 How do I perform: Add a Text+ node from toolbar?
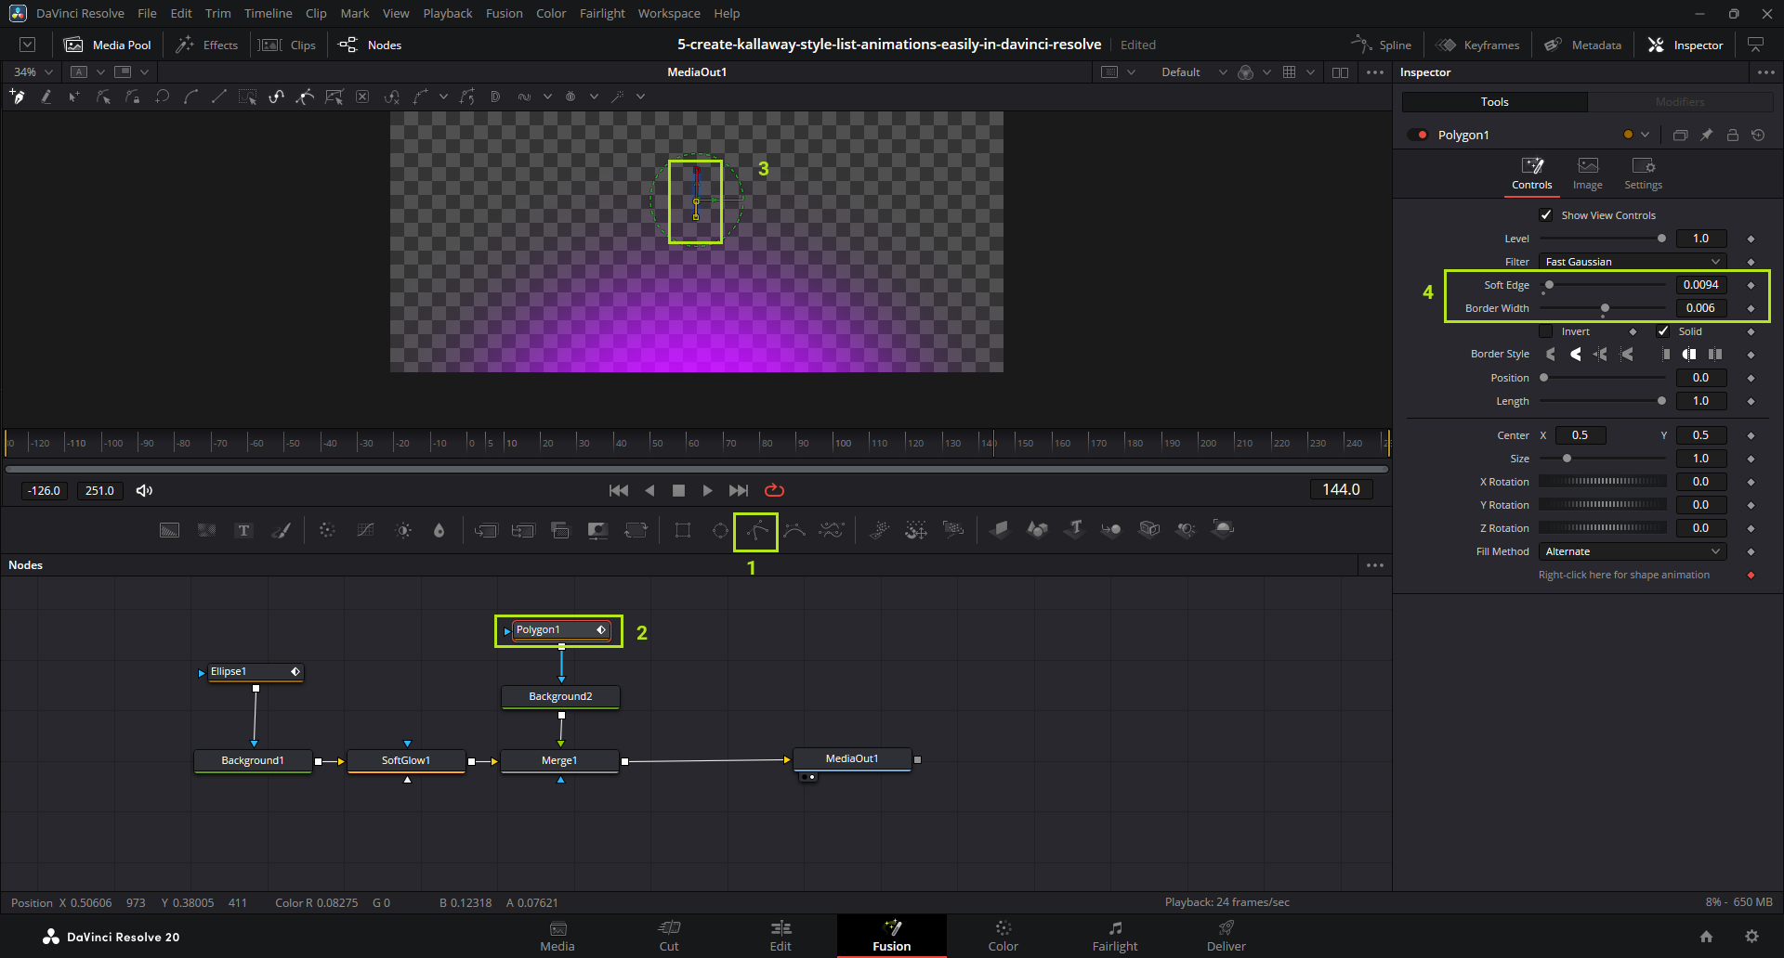(243, 530)
